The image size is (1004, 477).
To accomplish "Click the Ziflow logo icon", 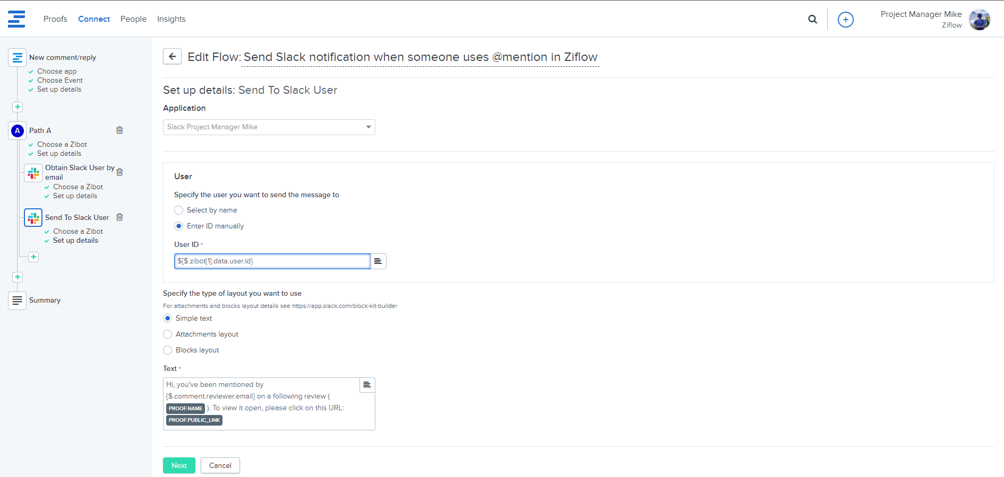I will [16, 19].
